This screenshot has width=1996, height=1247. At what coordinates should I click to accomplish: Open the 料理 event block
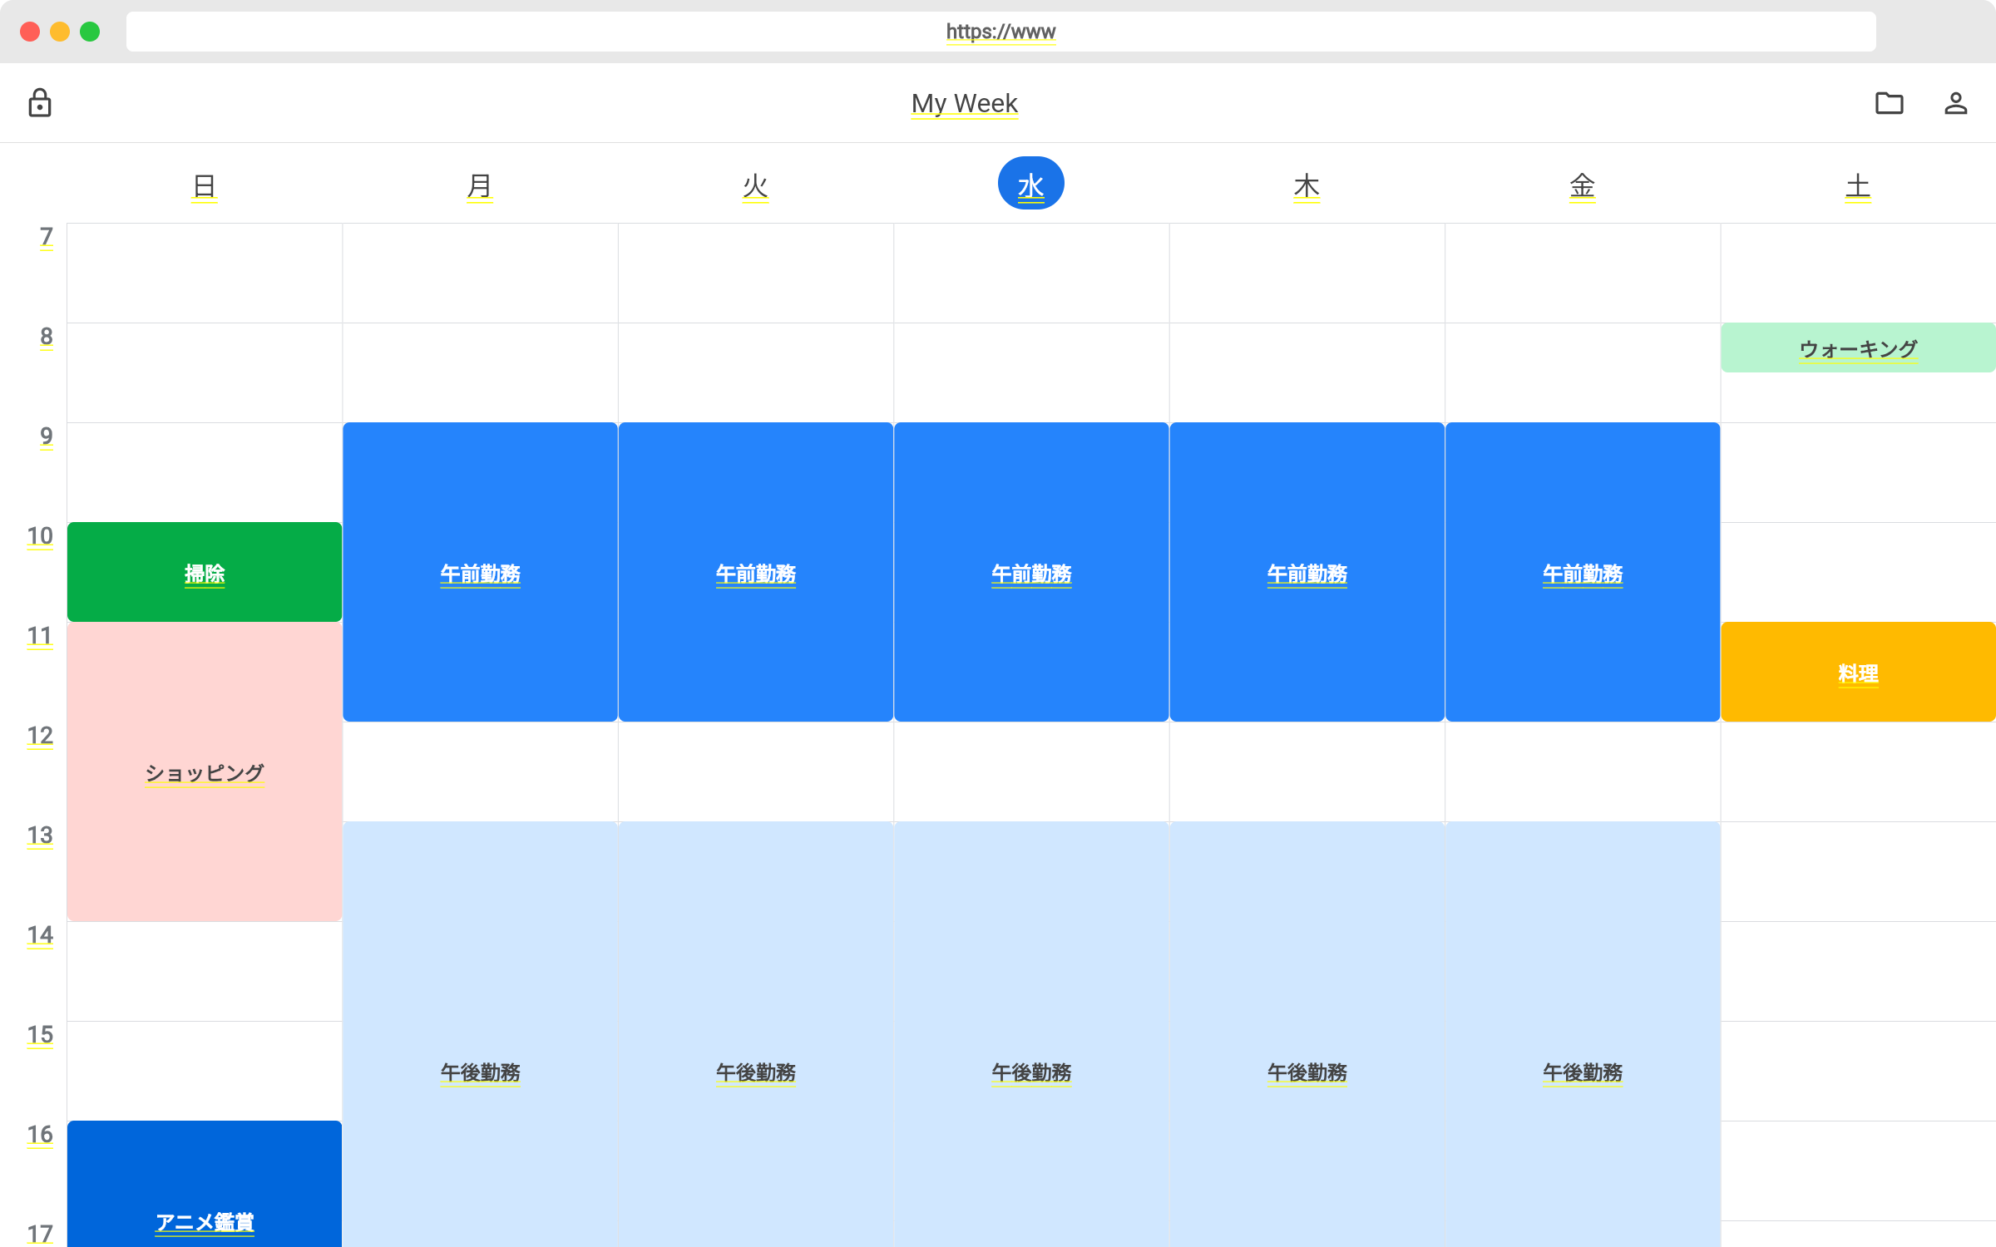click(x=1857, y=672)
